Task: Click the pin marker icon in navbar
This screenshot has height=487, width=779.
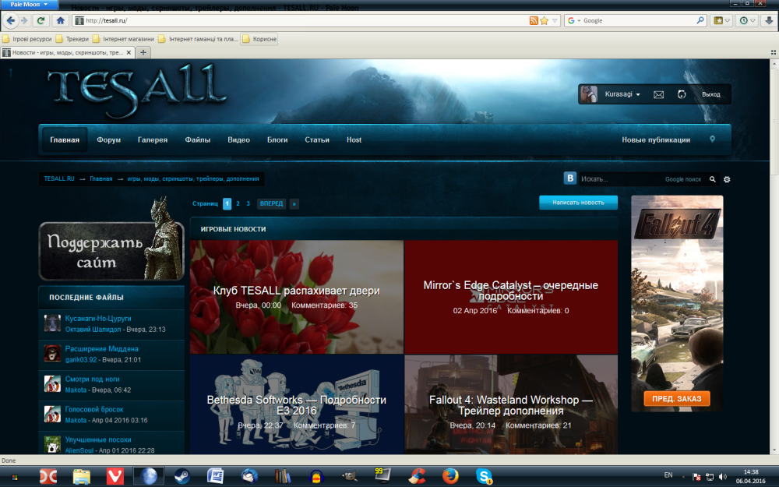Action: (713, 139)
